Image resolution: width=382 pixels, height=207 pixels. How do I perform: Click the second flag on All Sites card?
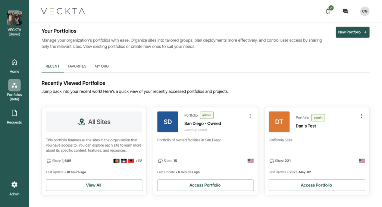point(124,161)
